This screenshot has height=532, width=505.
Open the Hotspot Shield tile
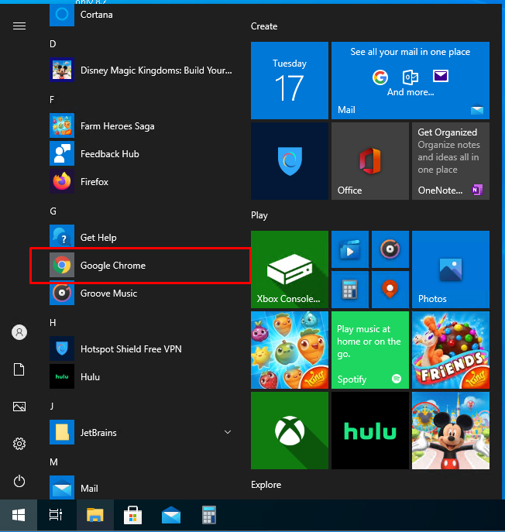click(290, 161)
